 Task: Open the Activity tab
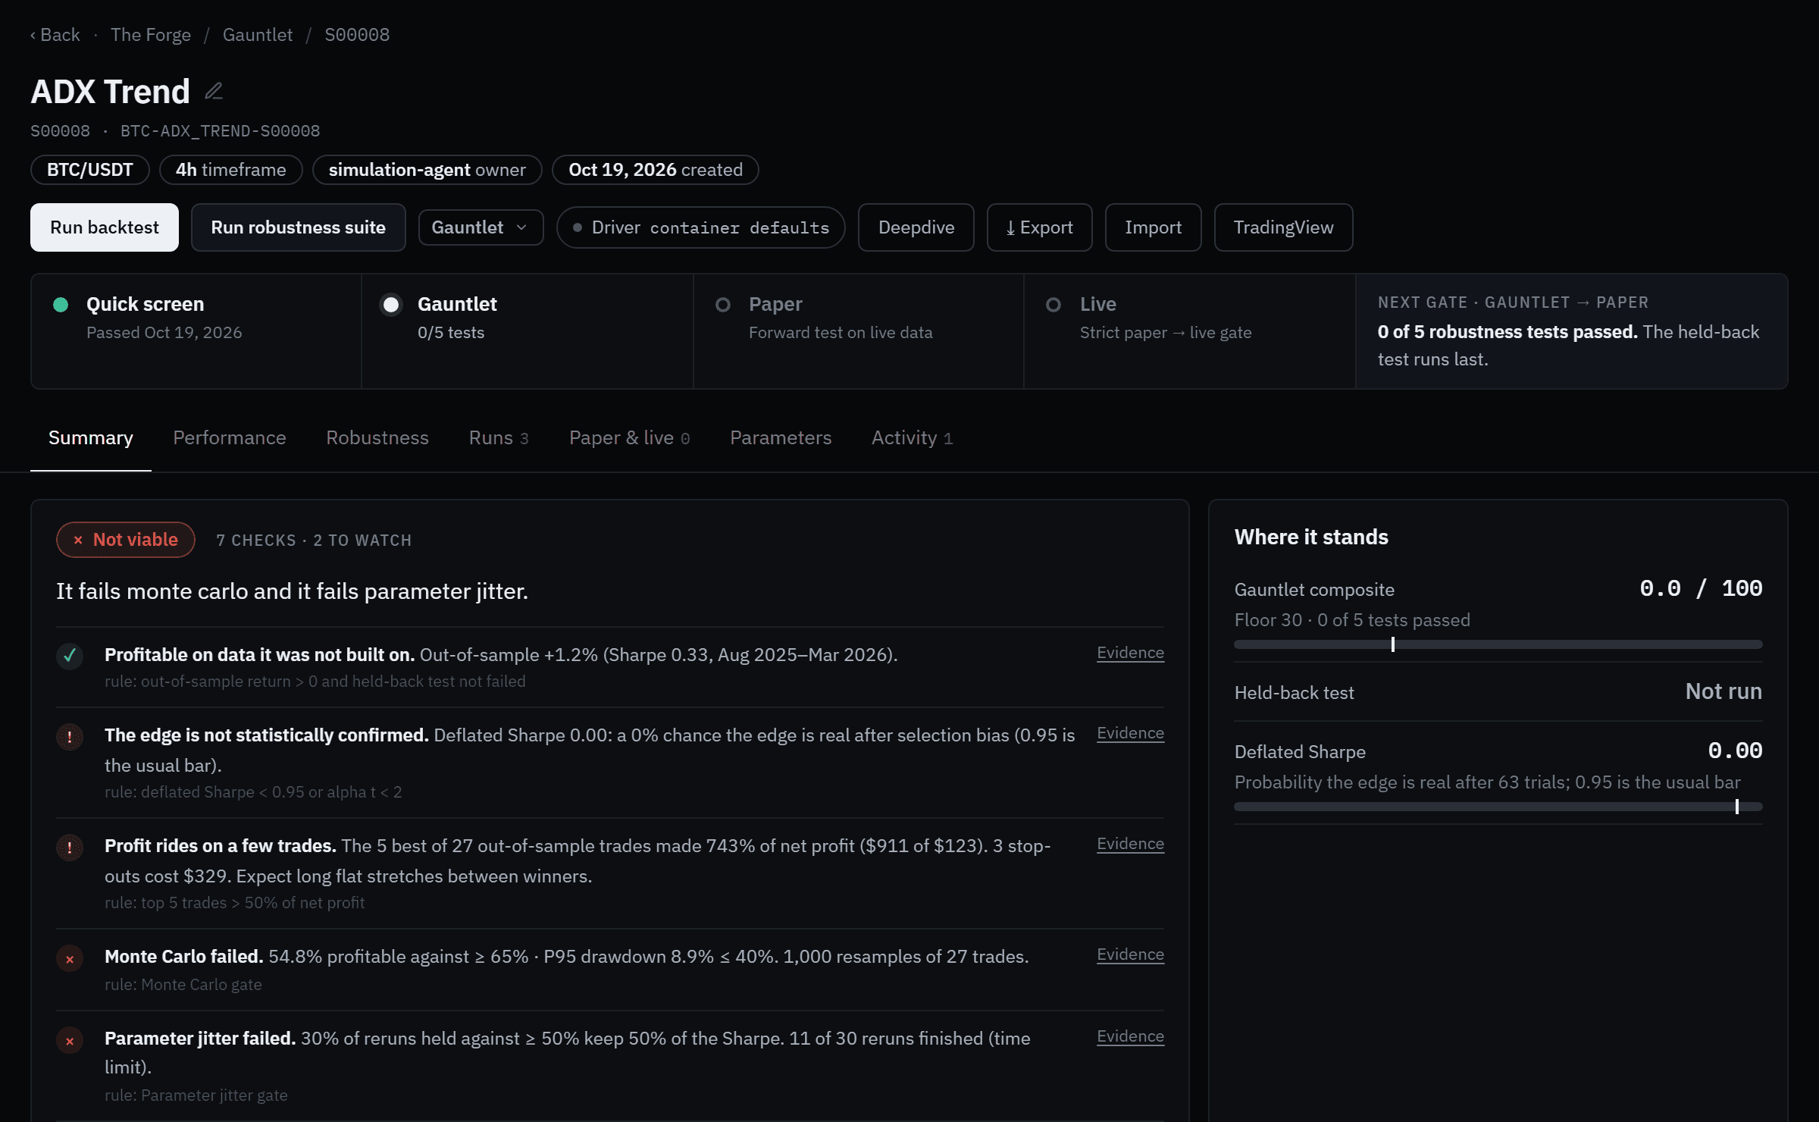click(912, 438)
